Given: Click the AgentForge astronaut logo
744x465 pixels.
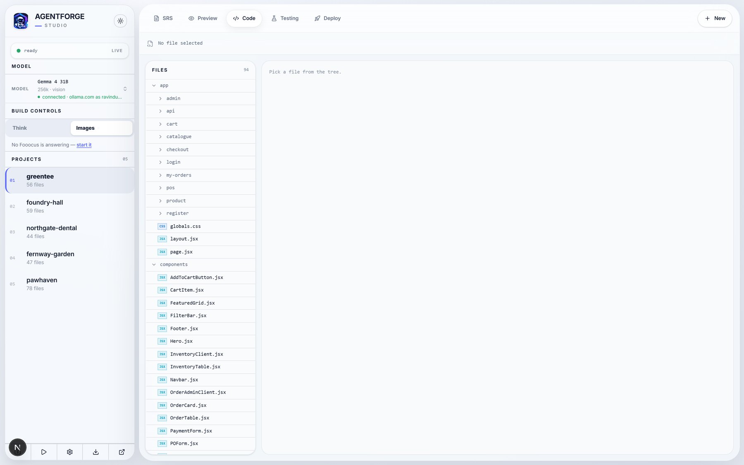Looking at the screenshot, I should tap(21, 21).
